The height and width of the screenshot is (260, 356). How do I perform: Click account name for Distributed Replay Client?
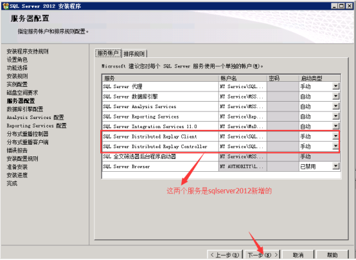tap(243, 136)
